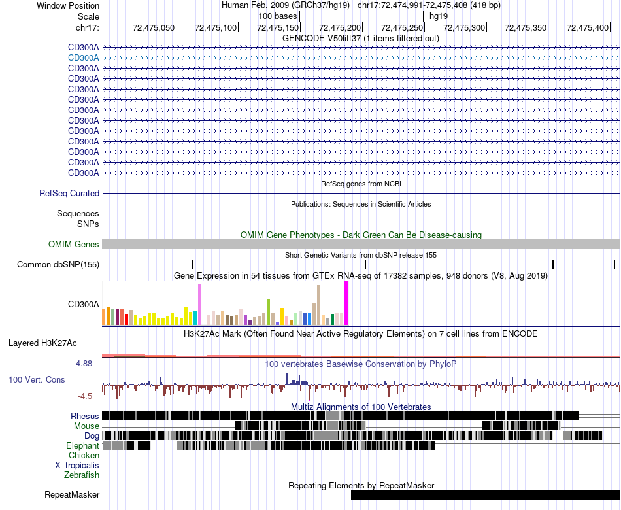
Task: Open the OMIM Gene Phenotypes track title
Action: 361,235
